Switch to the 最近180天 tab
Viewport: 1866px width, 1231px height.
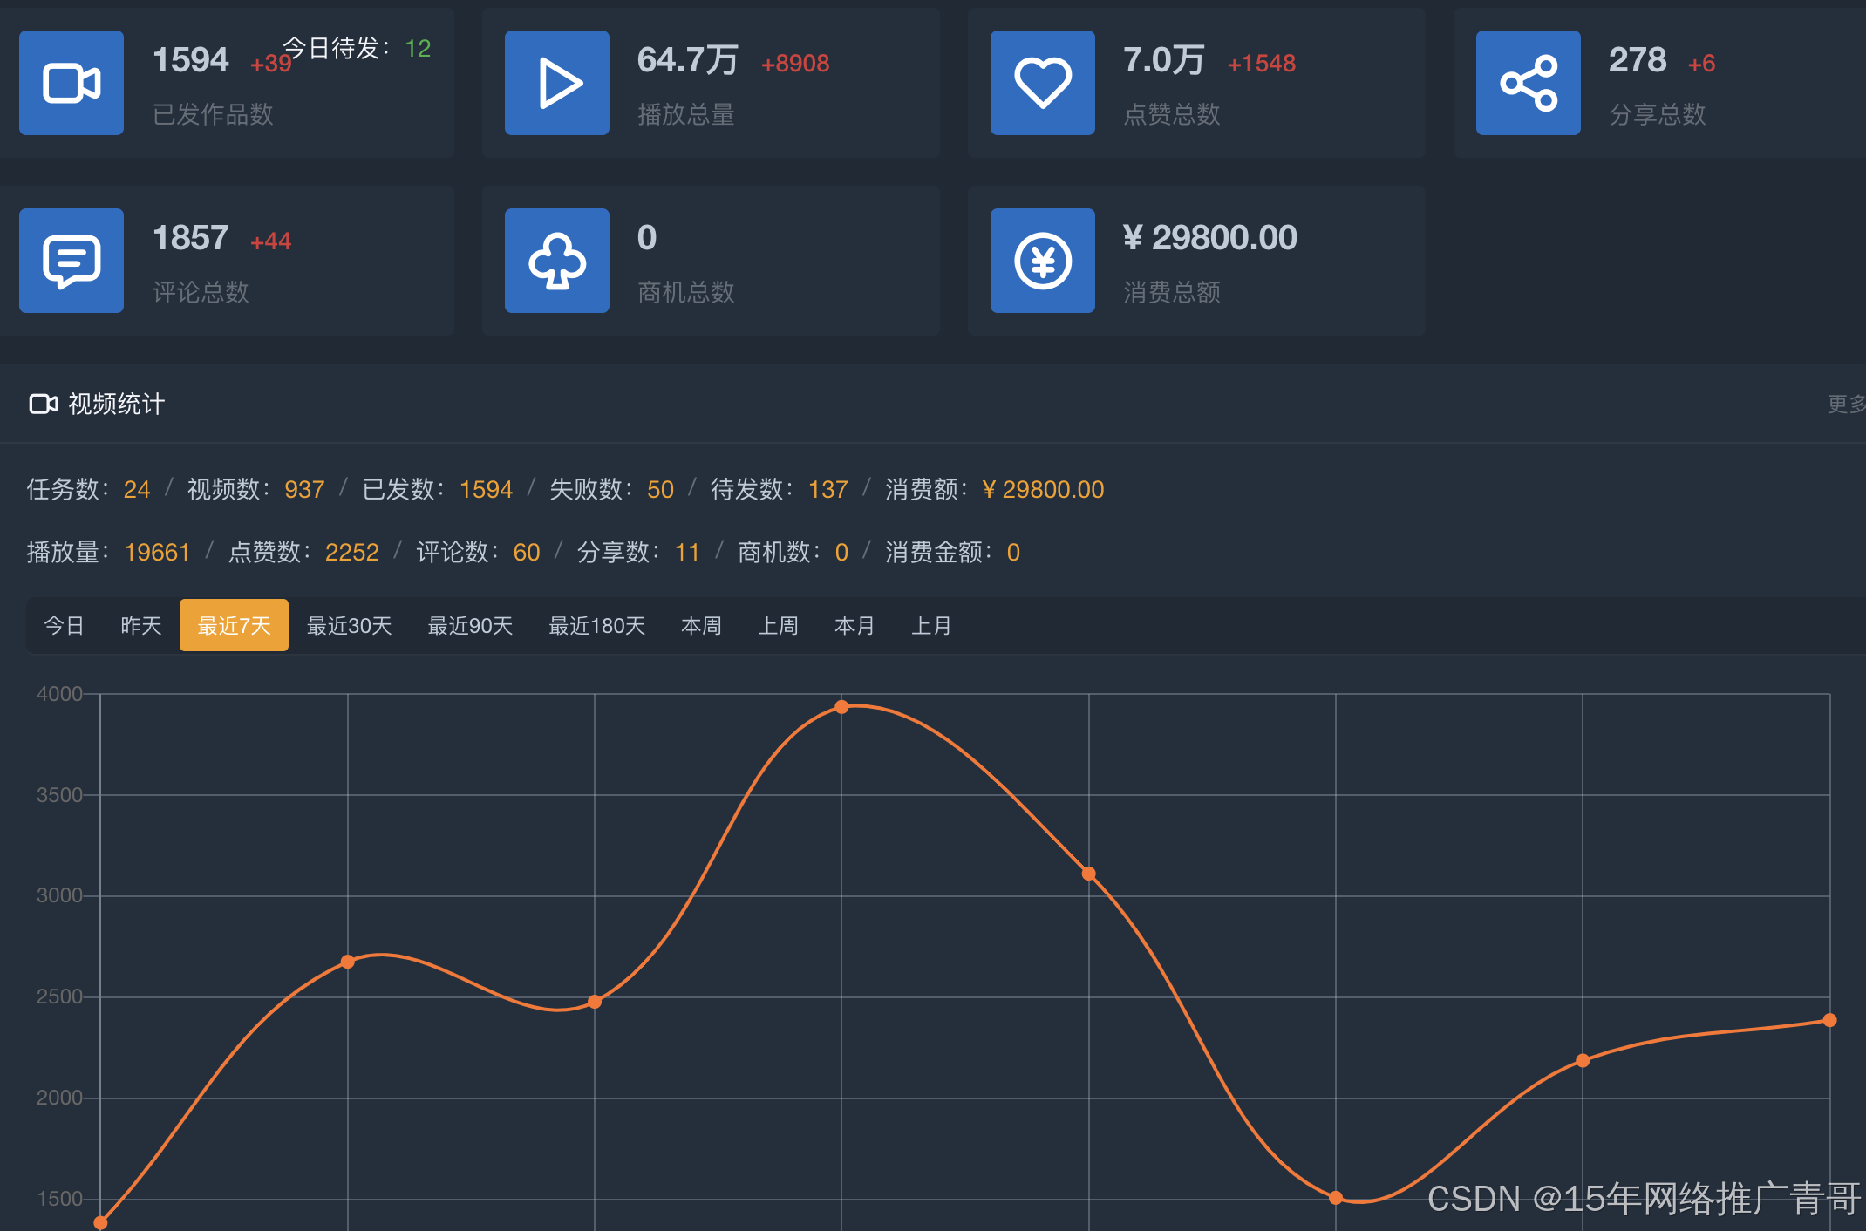596,625
